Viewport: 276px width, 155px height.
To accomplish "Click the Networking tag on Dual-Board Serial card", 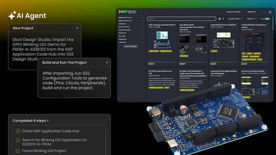I will coord(184,56).
